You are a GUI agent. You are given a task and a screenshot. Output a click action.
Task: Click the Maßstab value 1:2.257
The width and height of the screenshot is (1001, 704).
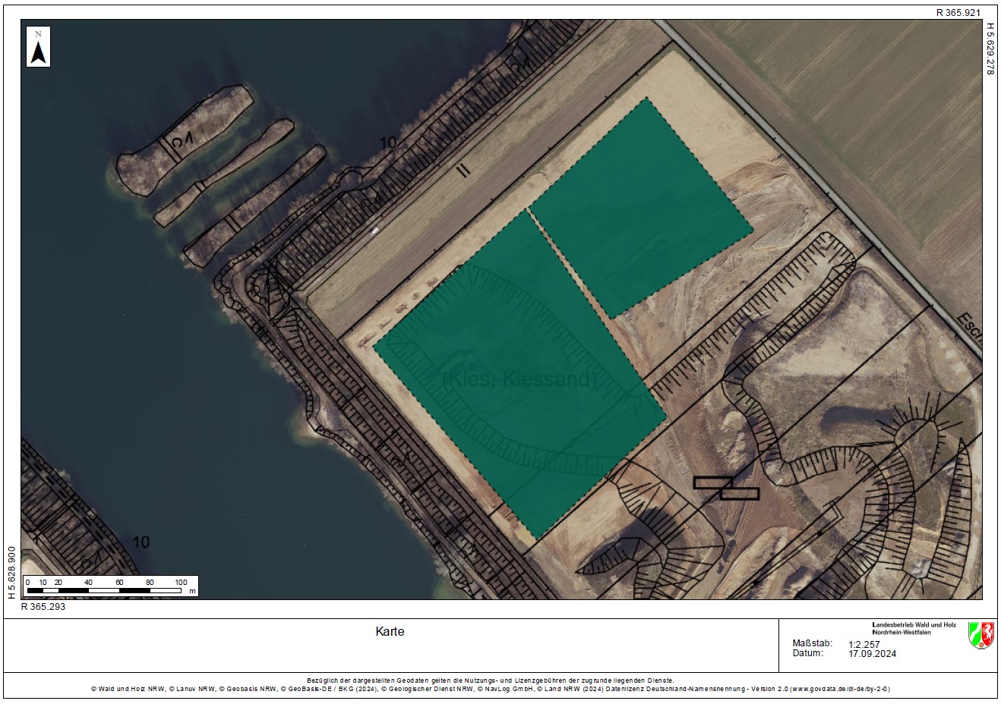click(x=864, y=643)
